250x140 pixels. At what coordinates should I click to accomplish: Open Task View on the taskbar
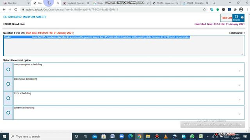pos(85,136)
